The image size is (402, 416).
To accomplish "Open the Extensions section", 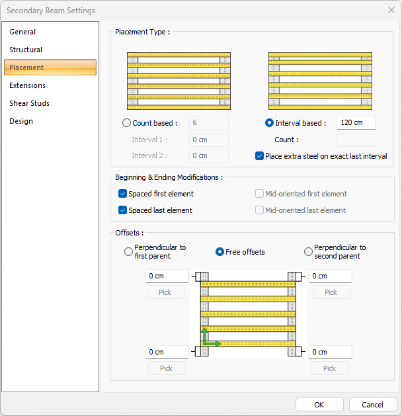I will (x=28, y=85).
